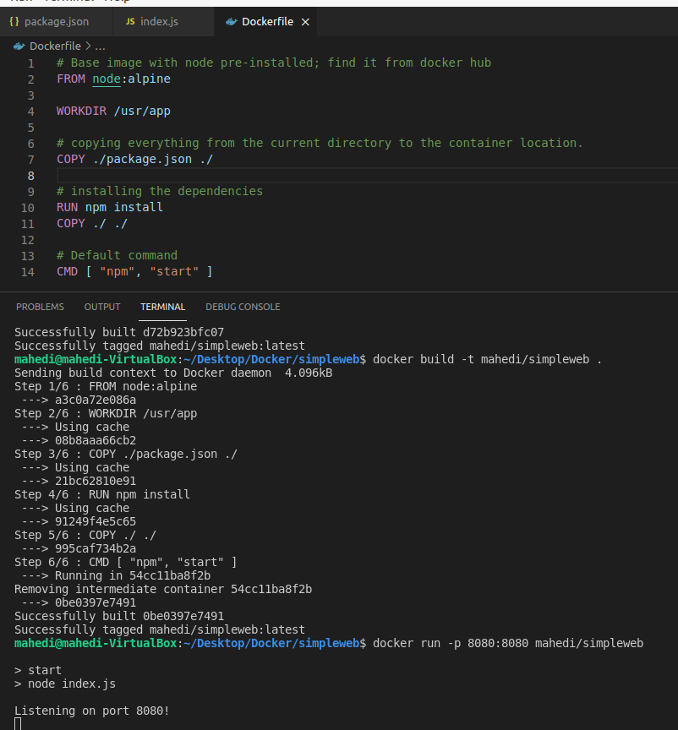This screenshot has height=730, width=678.
Task: Click the Docker whale icon in breadcrumb
Action: click(x=19, y=46)
